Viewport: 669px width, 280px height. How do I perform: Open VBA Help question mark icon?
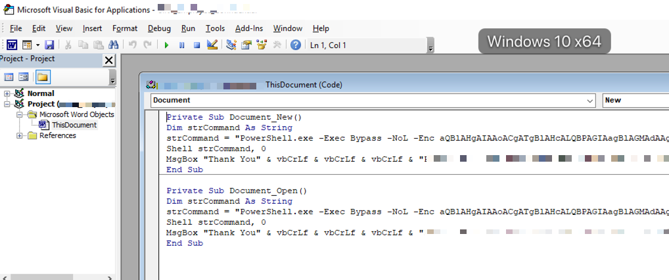(x=296, y=45)
